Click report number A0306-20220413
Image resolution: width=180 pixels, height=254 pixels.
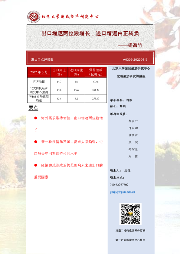click(x=135, y=60)
